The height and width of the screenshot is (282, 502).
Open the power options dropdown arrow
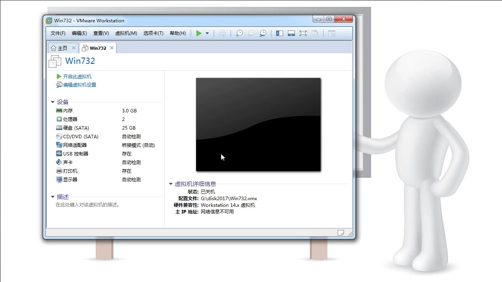(207, 33)
